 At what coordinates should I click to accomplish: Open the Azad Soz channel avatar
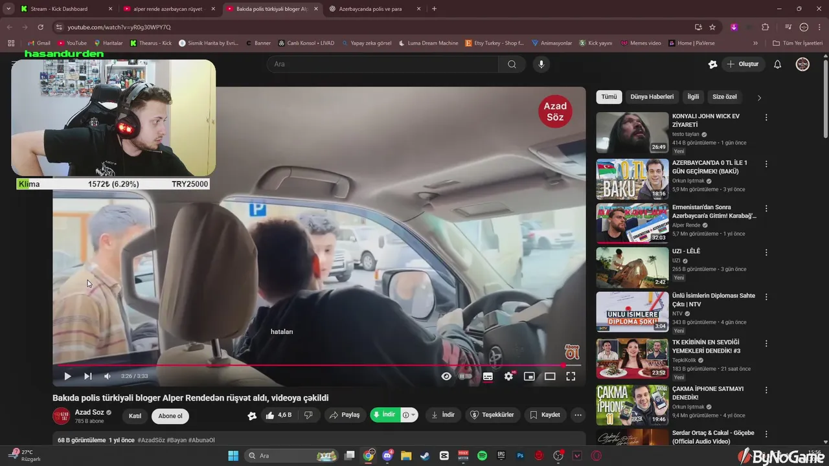pos(61,416)
